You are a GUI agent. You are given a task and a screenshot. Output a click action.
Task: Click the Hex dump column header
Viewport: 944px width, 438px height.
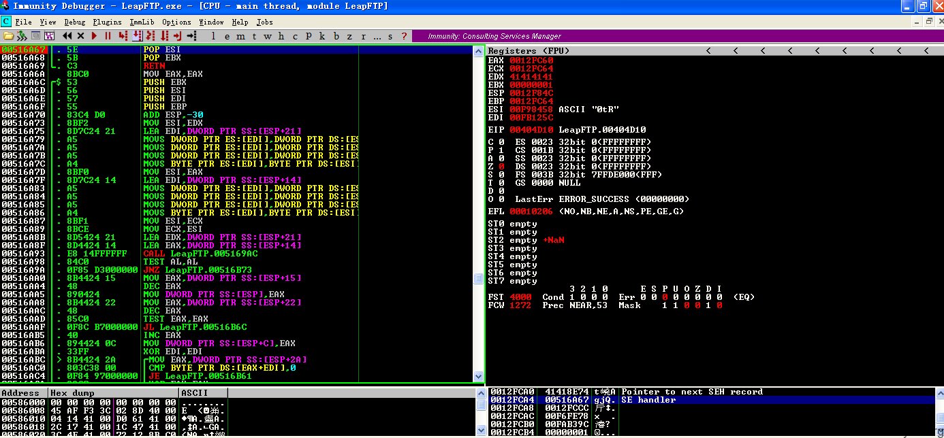click(x=114, y=393)
